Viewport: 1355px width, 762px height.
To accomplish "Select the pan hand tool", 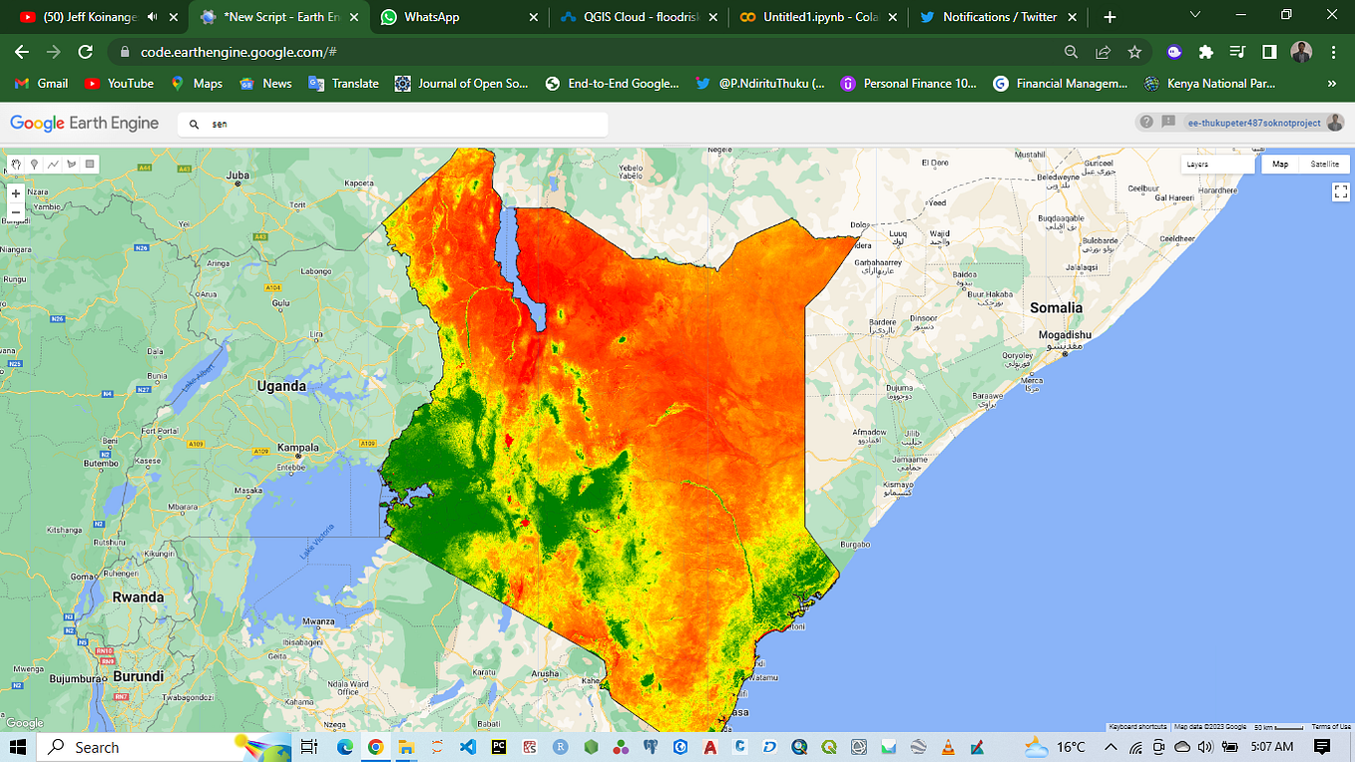I will pyautogui.click(x=15, y=163).
